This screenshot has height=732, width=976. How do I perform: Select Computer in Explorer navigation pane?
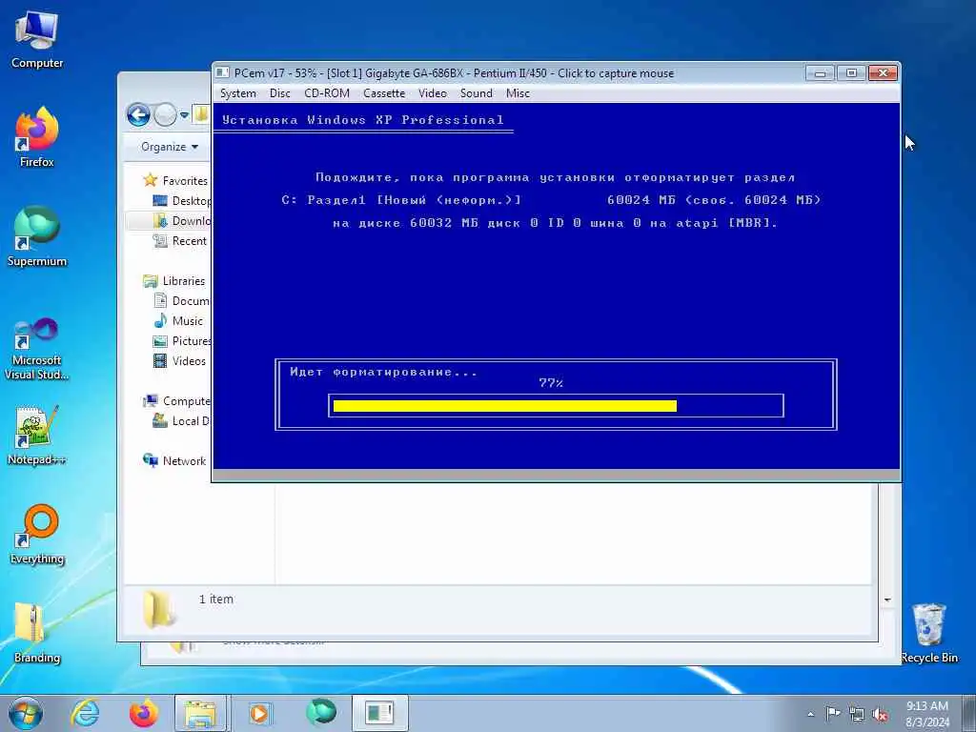(x=176, y=401)
